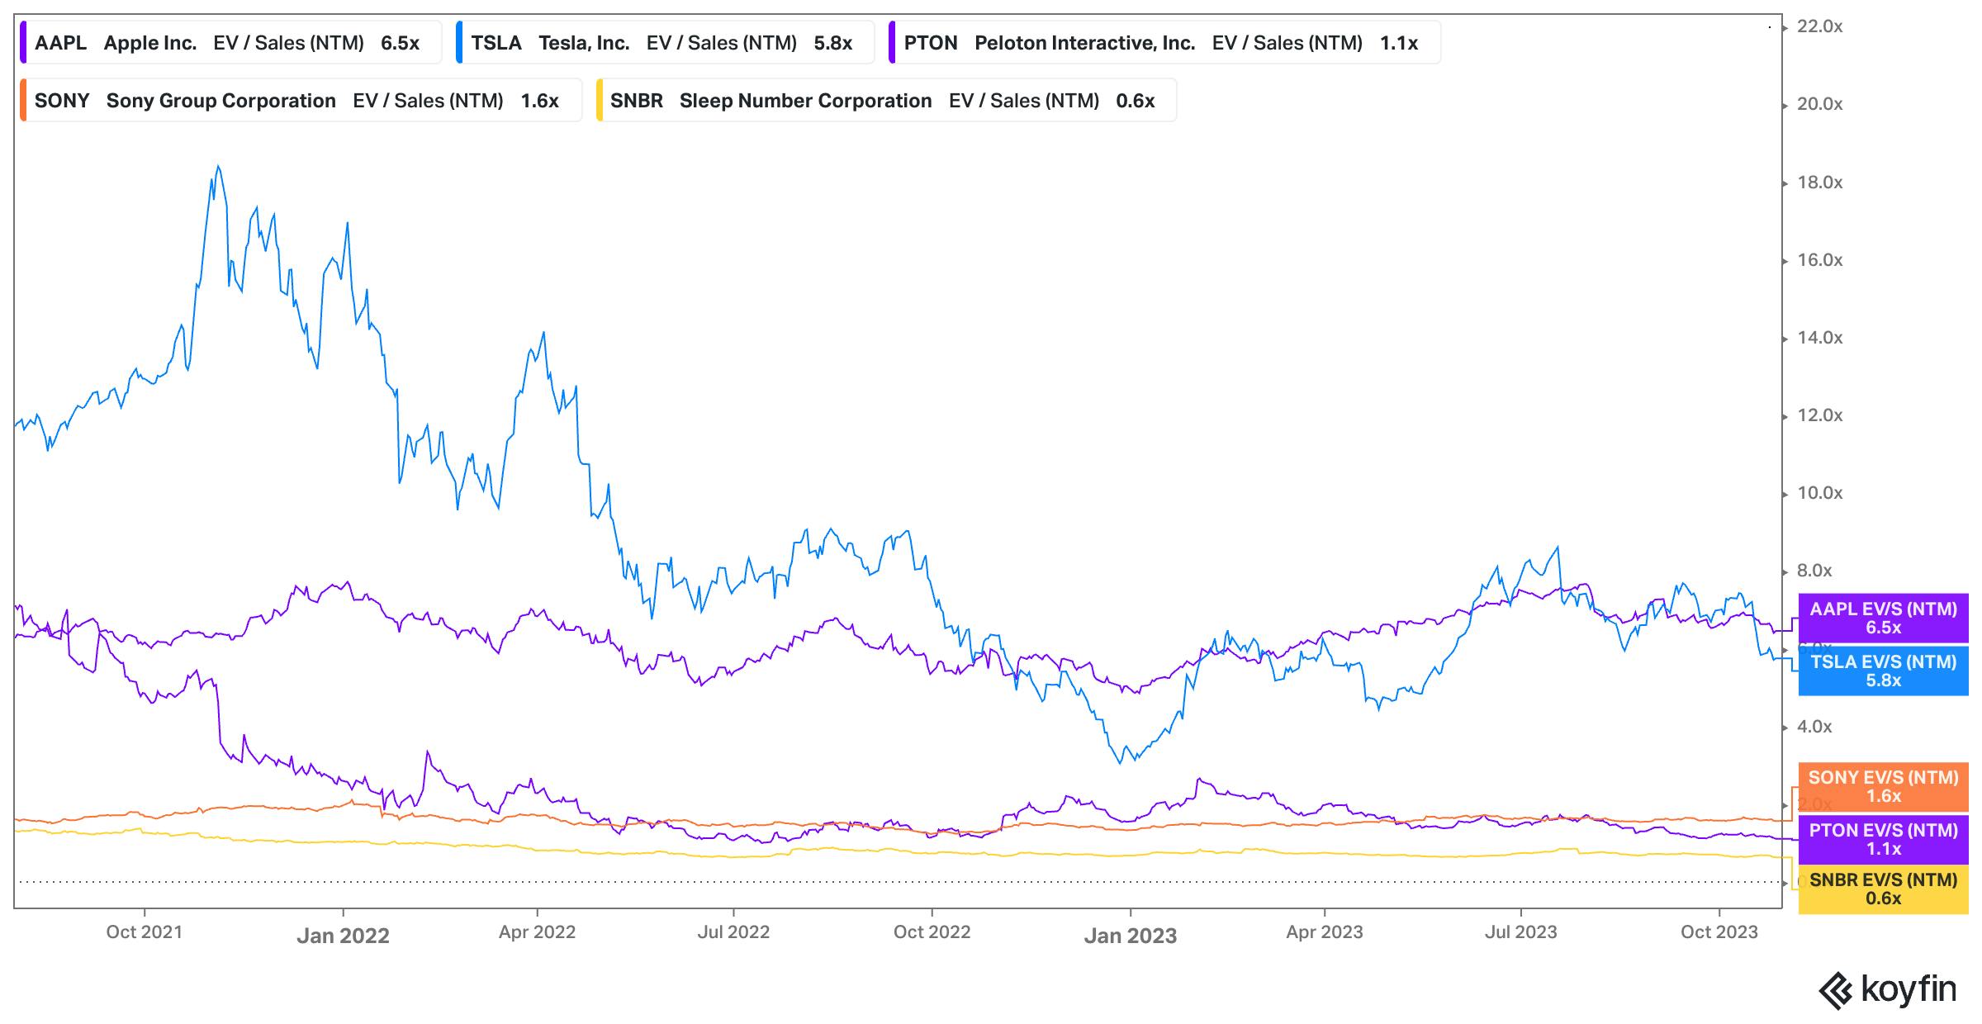Click the 18.0x y-axis tick label
The height and width of the screenshot is (1024, 1982).
1819,183
